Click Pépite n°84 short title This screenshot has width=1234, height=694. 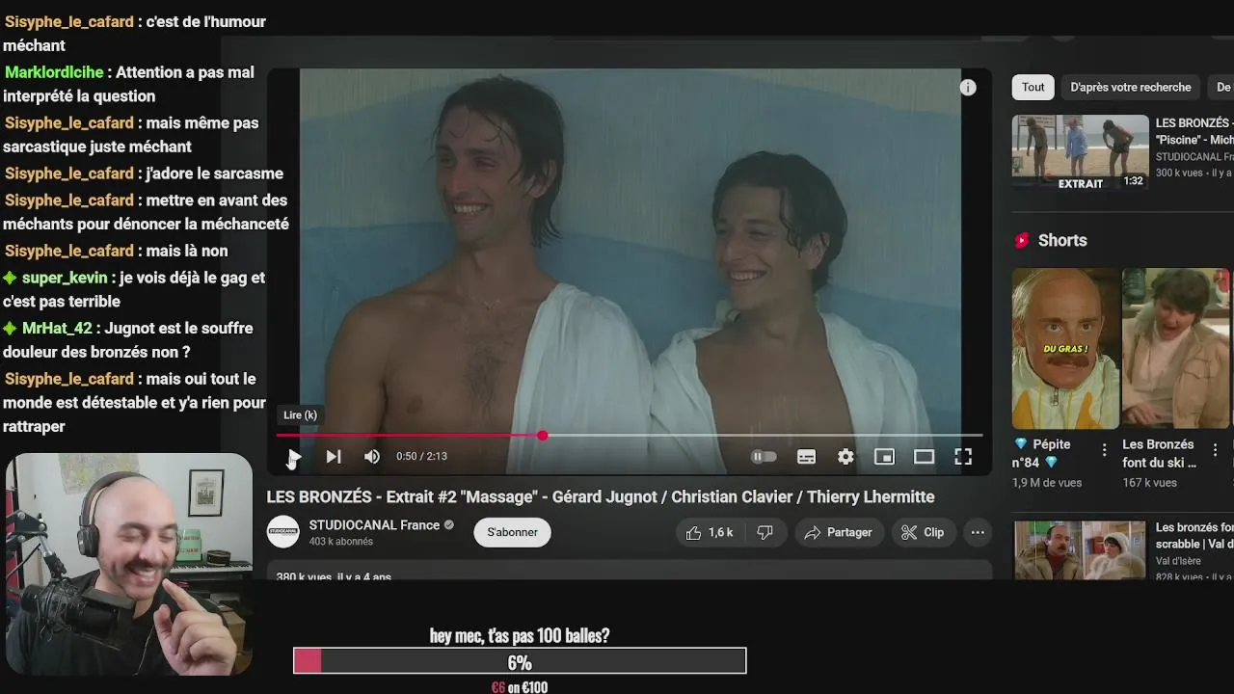tap(1041, 453)
